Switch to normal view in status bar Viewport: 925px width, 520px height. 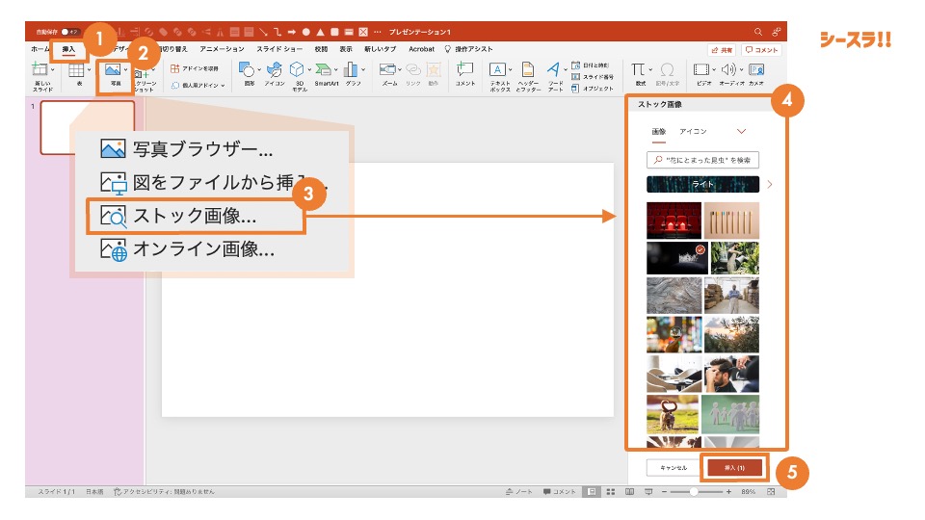point(590,491)
